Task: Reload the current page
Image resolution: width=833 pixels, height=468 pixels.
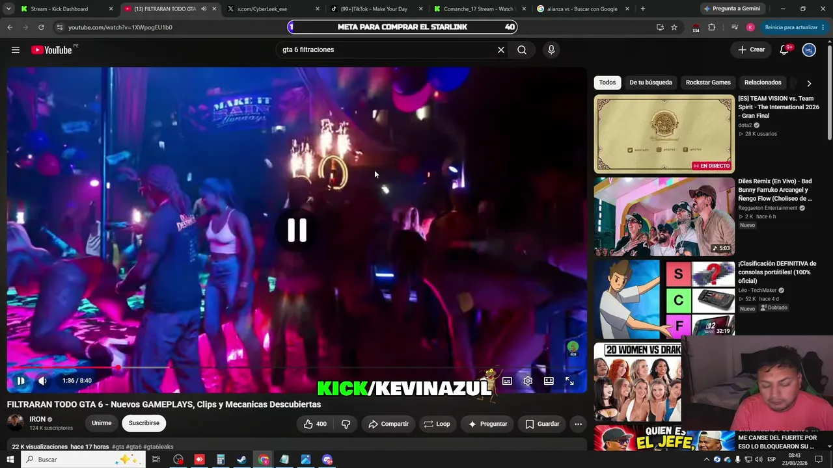Action: tap(41, 27)
